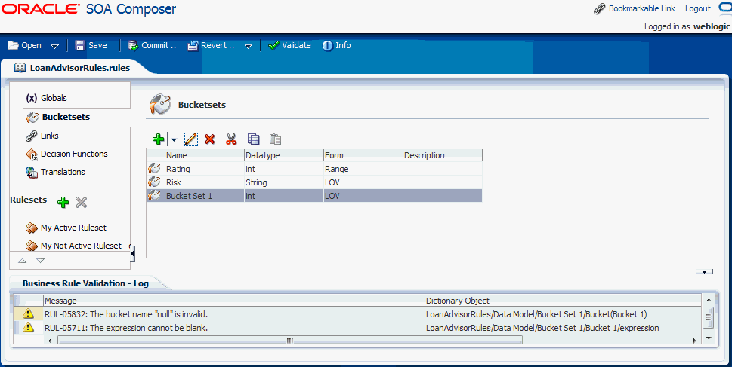
Task: Click the Bucket(Bucket 1) dictionary object
Action: 536,314
